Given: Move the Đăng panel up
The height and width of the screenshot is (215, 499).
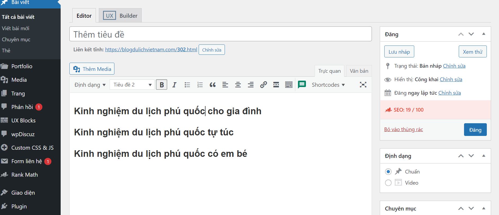Looking at the screenshot, I should point(461,34).
